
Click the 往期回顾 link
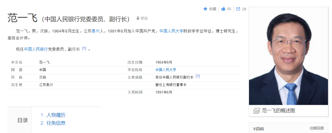317,128
